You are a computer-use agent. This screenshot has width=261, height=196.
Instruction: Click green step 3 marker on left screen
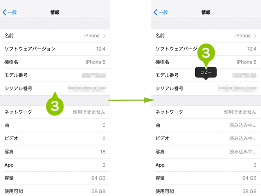(x=55, y=104)
